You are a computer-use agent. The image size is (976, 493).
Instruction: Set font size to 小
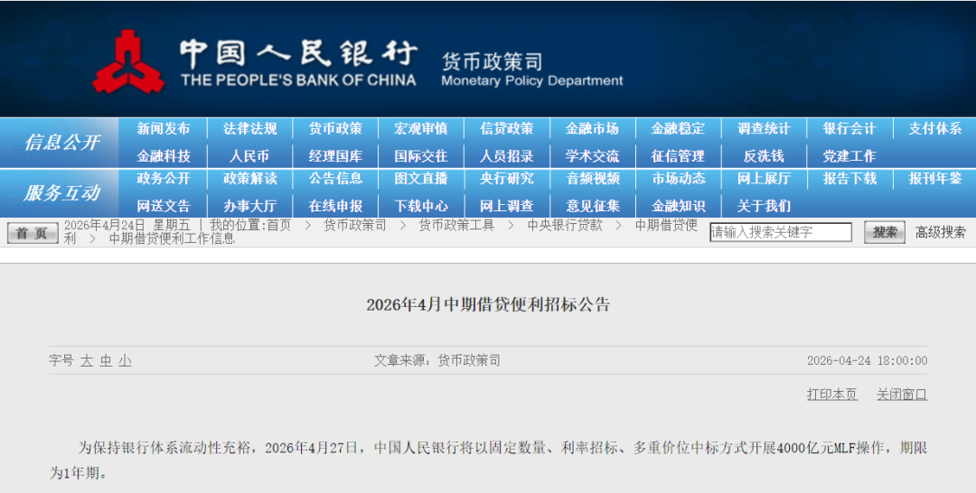click(125, 360)
